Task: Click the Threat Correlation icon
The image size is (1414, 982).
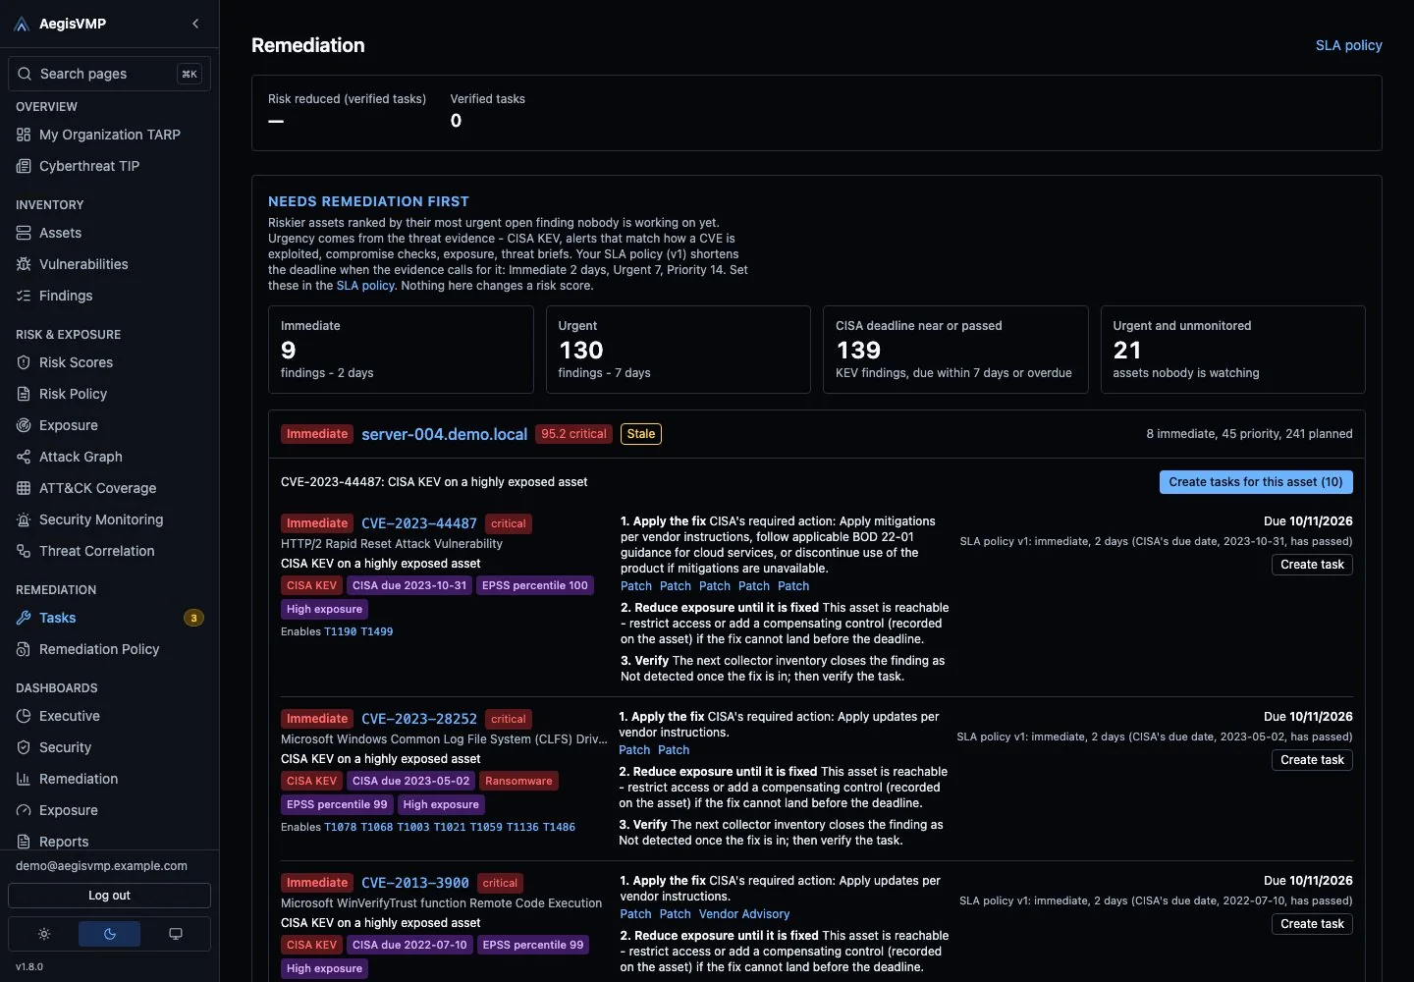Action: coord(24,551)
